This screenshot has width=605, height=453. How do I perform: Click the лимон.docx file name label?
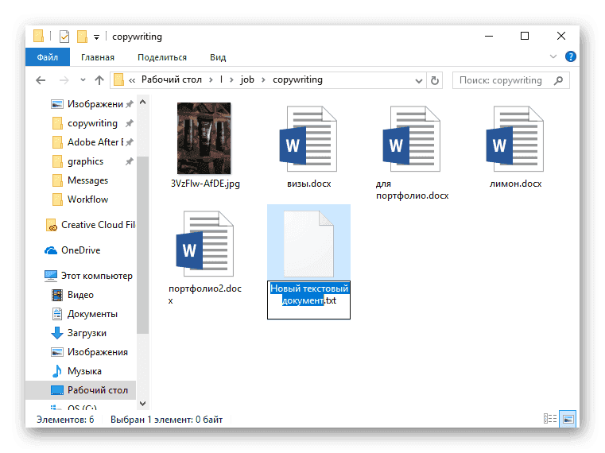tap(515, 184)
